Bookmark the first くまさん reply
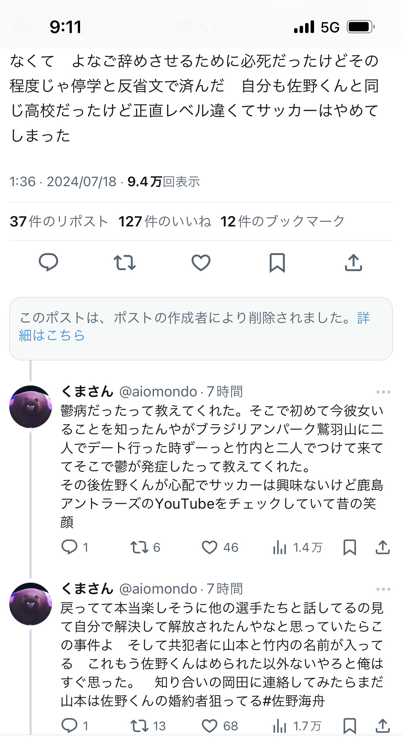402x742 pixels. tap(350, 547)
